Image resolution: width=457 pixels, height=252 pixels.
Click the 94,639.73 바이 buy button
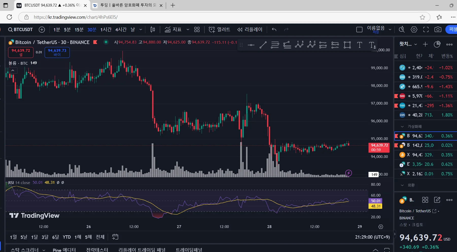pos(57,52)
